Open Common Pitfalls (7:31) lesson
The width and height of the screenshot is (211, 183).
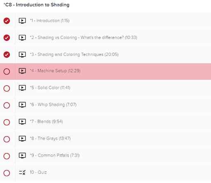pyautogui.click(x=55, y=155)
